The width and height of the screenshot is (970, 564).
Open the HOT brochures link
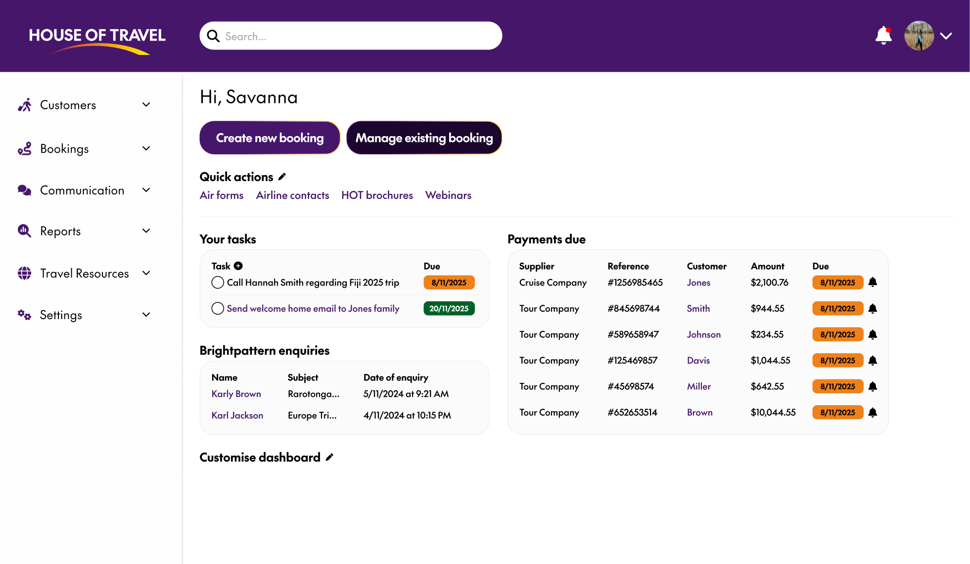tap(377, 195)
